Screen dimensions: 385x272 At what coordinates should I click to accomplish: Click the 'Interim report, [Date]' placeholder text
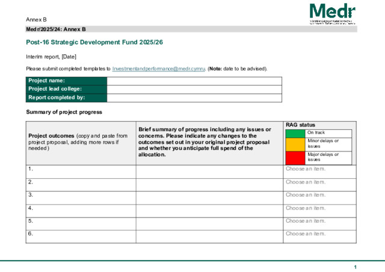tap(51, 57)
